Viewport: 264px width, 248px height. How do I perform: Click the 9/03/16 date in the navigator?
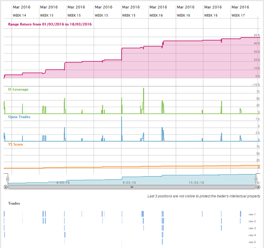[x=129, y=182]
